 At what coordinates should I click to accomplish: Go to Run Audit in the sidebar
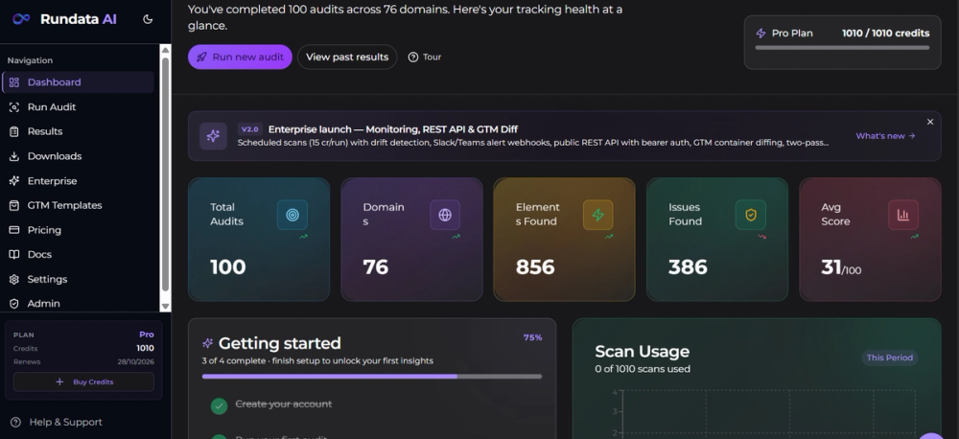78,107
